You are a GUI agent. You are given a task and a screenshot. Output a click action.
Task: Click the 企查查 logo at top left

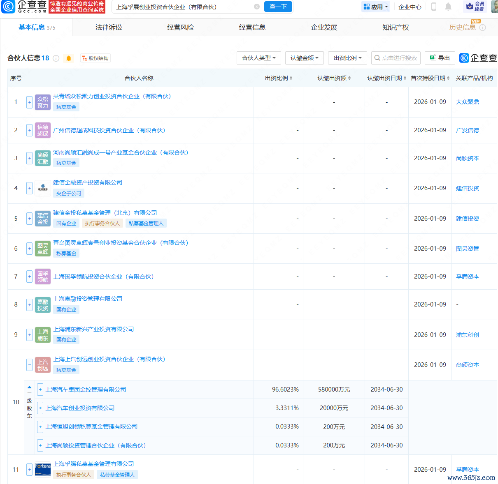(x=24, y=7)
